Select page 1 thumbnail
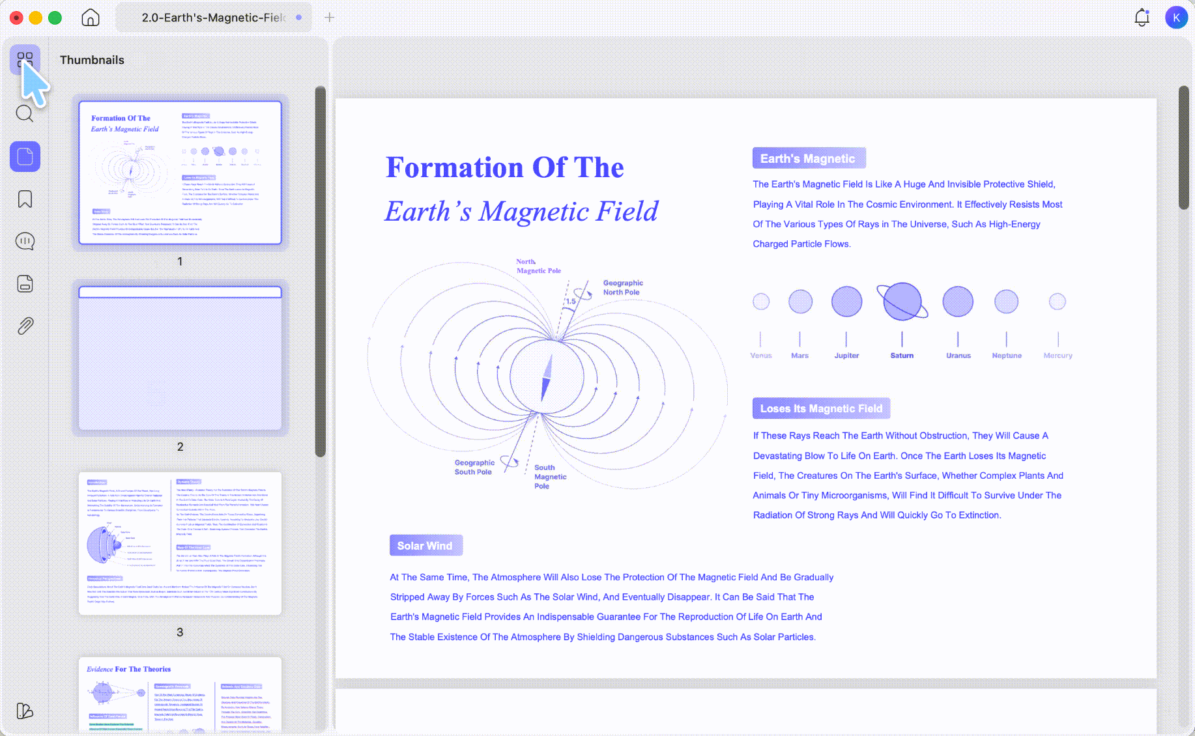 [x=180, y=173]
